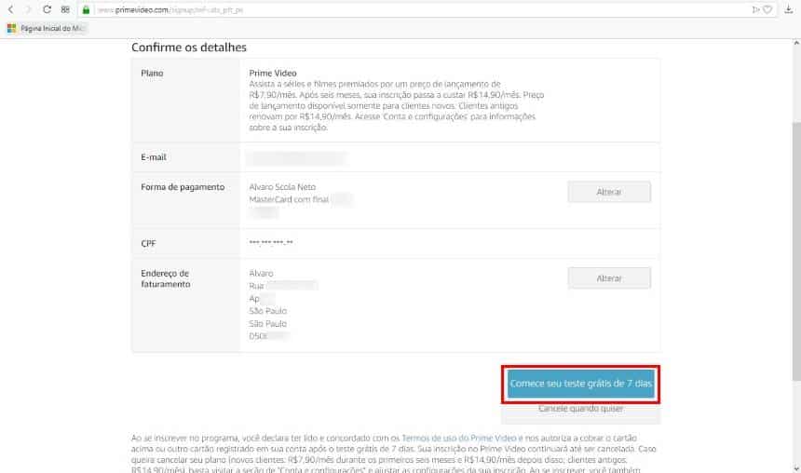The height and width of the screenshot is (473, 801).
Task: Click the MasterCard com final text
Action: [x=289, y=200]
